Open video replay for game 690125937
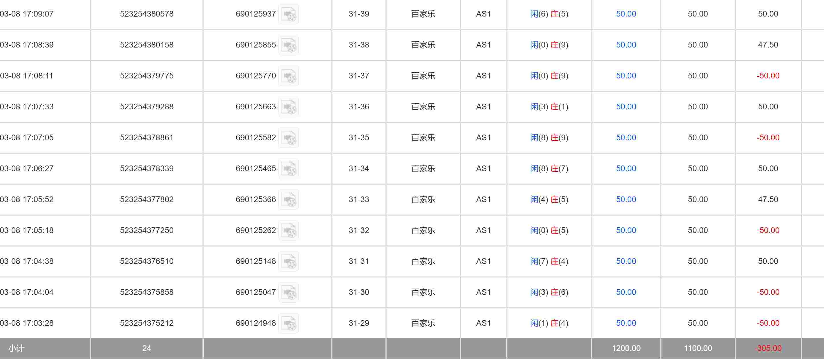This screenshot has width=824, height=359. point(289,14)
